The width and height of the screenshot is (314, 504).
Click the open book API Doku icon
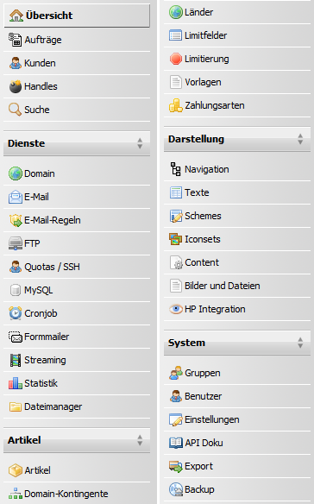[x=175, y=443]
